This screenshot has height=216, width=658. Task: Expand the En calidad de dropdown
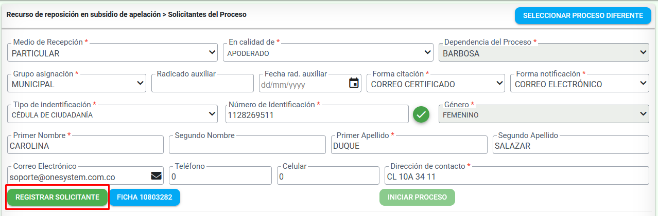(328, 53)
